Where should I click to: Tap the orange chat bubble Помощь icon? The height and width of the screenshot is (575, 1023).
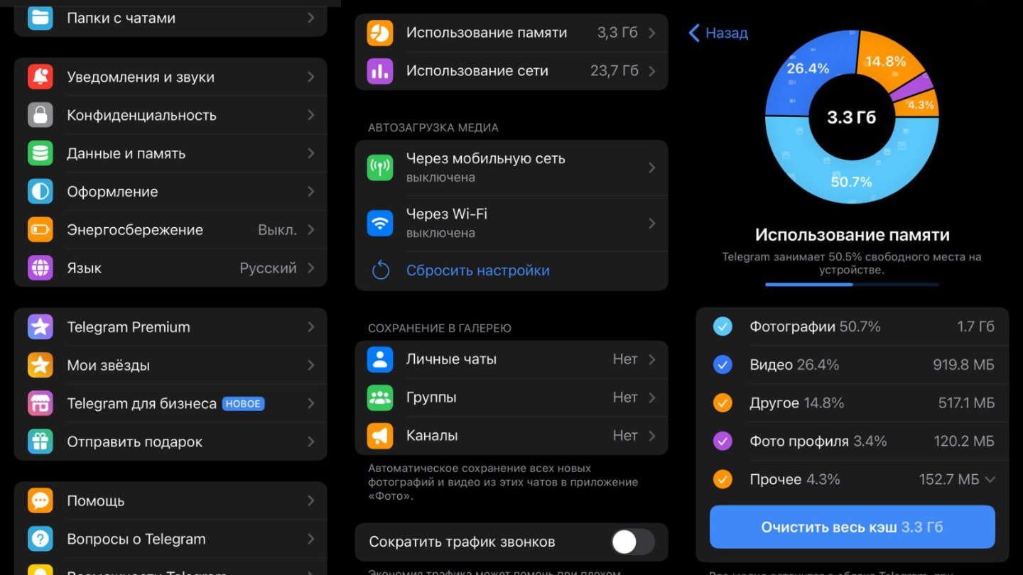[40, 501]
